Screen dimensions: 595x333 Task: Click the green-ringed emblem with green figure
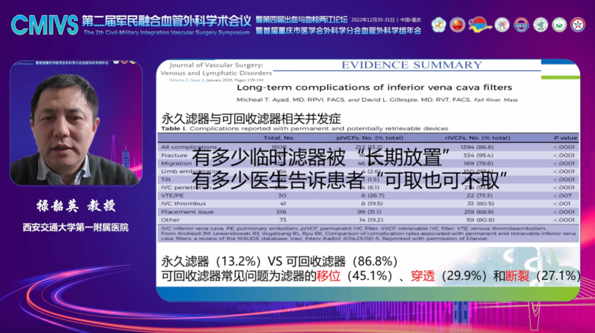pos(559,25)
